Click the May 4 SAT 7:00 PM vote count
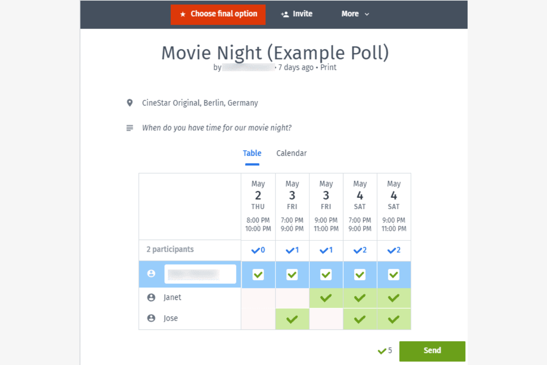Image resolution: width=547 pixels, height=365 pixels. tap(360, 250)
